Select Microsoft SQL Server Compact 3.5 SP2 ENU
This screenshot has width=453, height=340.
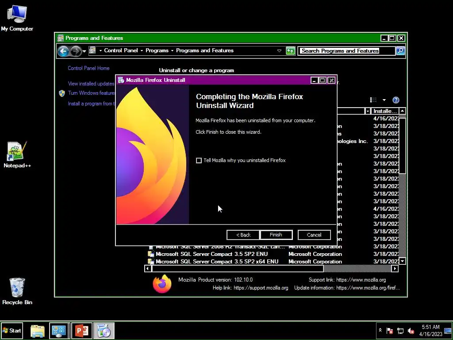212,254
